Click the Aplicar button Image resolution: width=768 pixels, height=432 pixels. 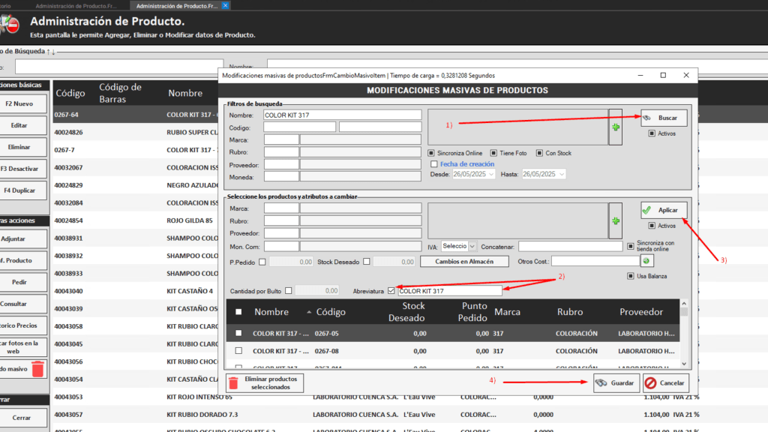[x=663, y=210]
